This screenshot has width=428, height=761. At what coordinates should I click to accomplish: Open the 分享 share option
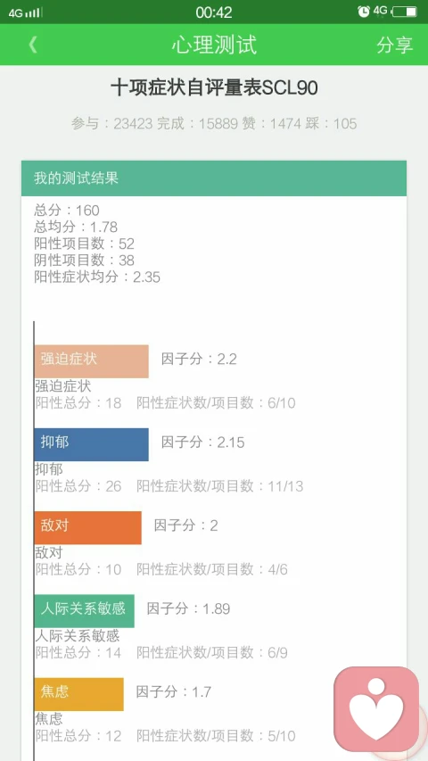(394, 45)
